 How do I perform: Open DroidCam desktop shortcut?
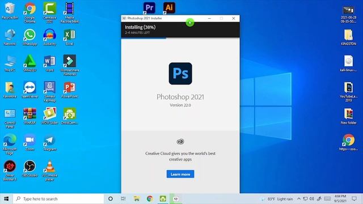click(69, 116)
